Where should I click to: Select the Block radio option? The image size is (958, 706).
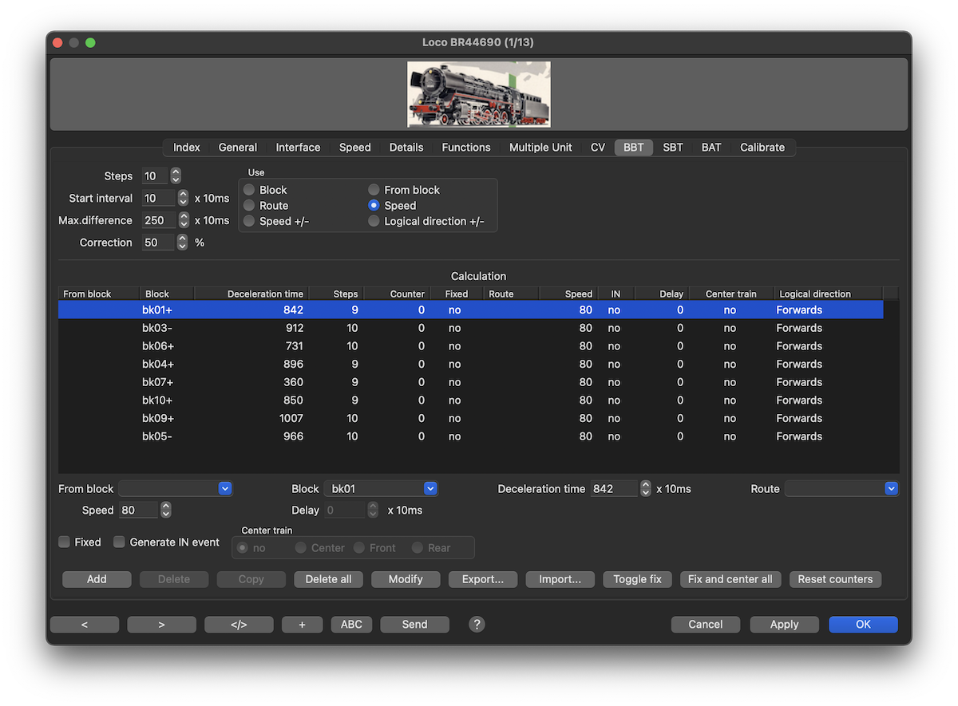pyautogui.click(x=250, y=190)
